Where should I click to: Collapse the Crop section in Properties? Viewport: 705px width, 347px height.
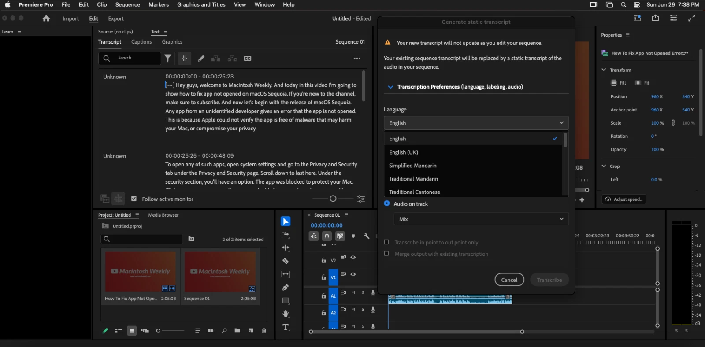[x=604, y=166]
